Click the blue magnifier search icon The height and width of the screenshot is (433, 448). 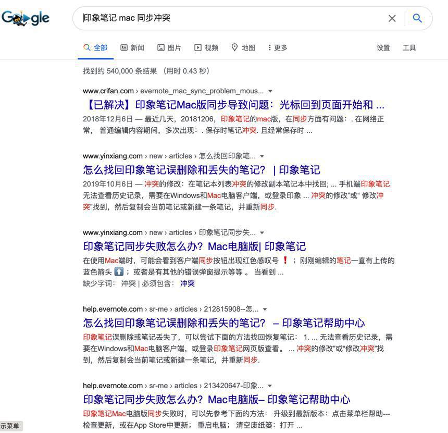coord(417,18)
